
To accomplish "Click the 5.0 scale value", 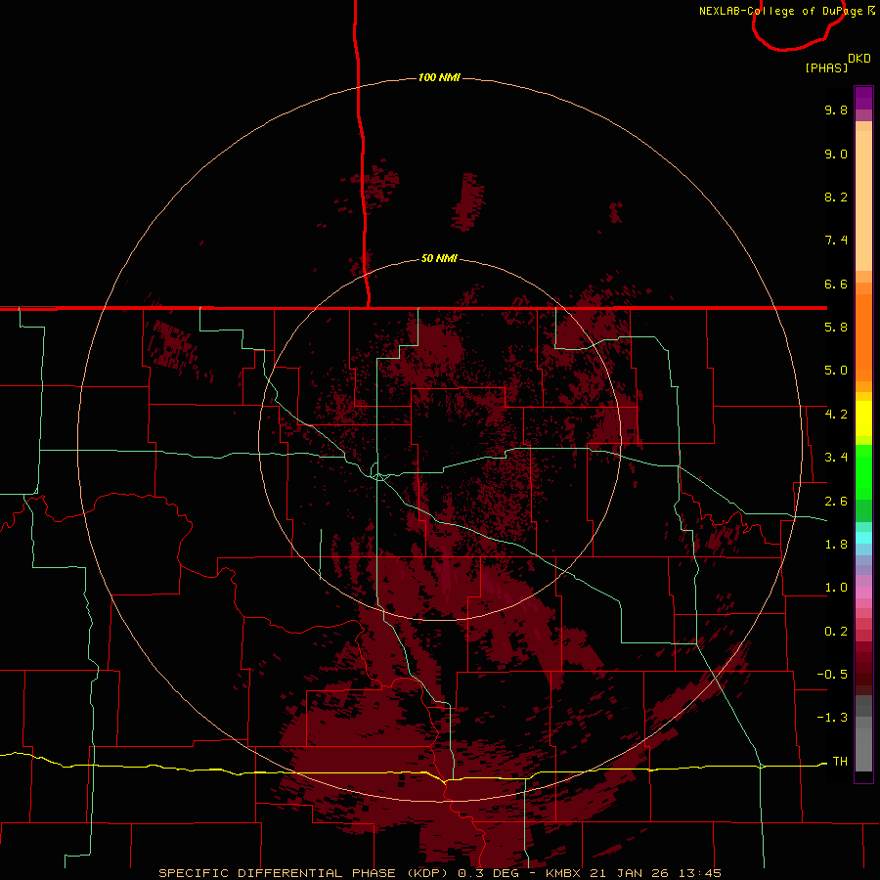I will (x=836, y=371).
